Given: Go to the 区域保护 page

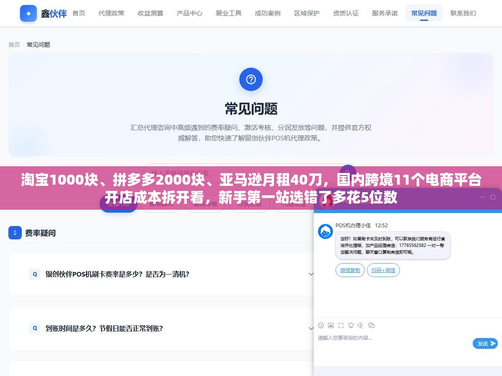Looking at the screenshot, I should tap(307, 13).
